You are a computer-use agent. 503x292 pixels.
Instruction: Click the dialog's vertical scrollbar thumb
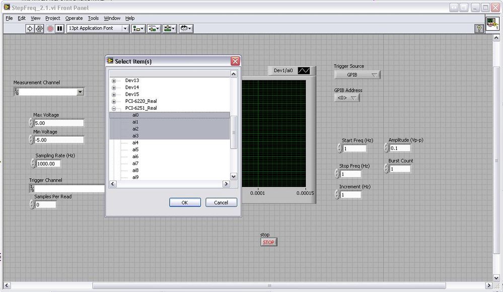coord(233,132)
